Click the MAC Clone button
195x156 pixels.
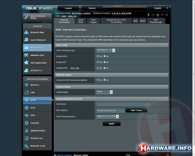coord(136,110)
